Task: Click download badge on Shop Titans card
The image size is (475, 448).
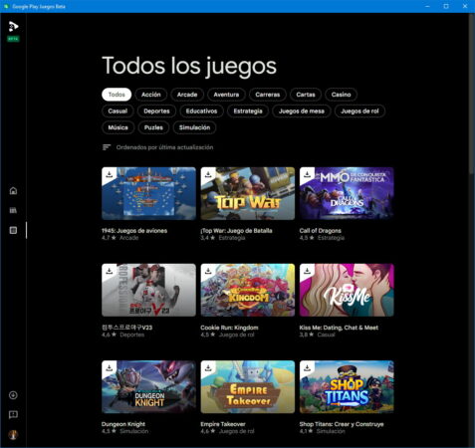Action: (307, 367)
